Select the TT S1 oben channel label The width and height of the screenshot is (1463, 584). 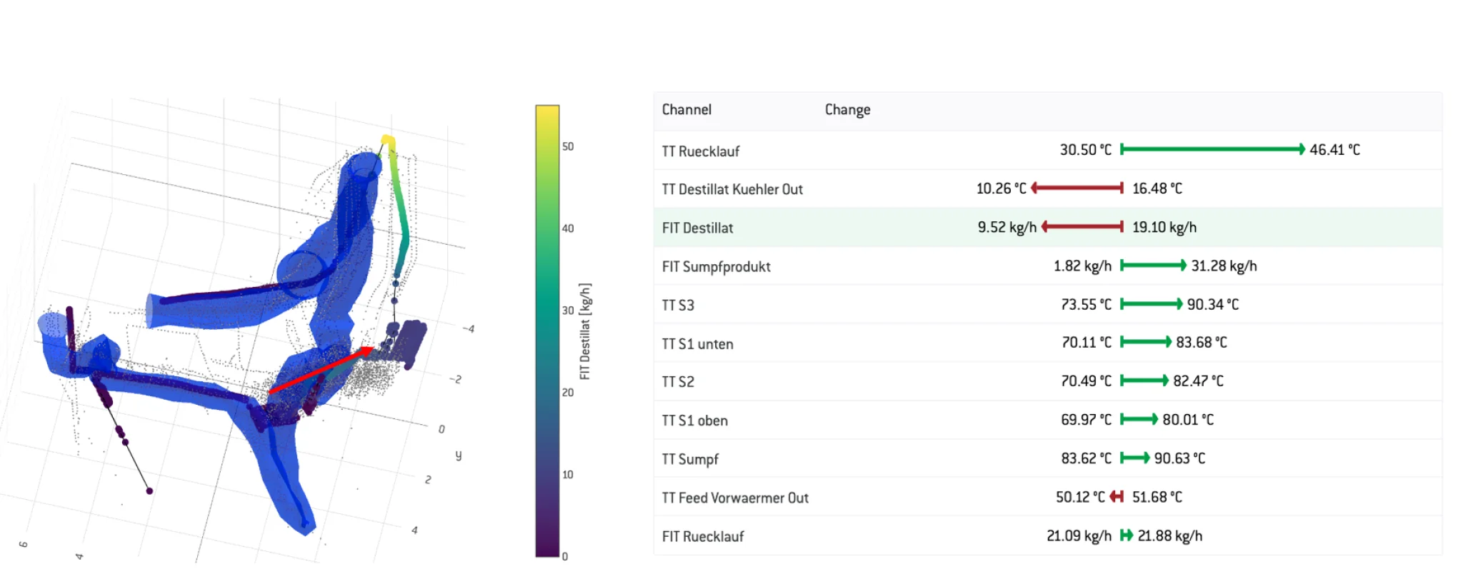point(694,421)
